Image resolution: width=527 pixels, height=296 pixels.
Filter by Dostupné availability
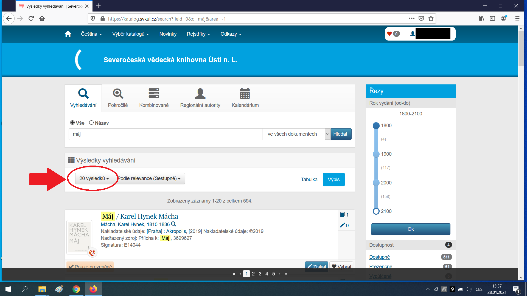pos(379,257)
